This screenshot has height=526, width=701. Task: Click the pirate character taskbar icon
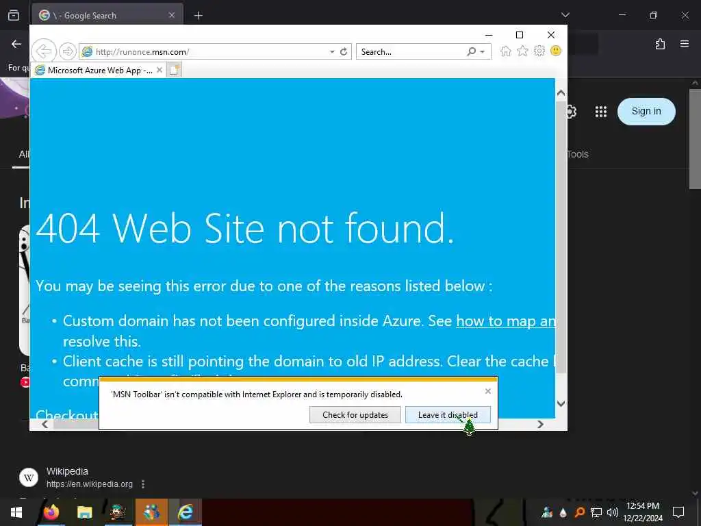pyautogui.click(x=118, y=512)
